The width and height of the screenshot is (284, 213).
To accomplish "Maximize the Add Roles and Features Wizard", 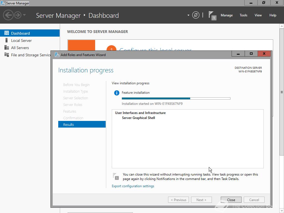I will [251, 54].
